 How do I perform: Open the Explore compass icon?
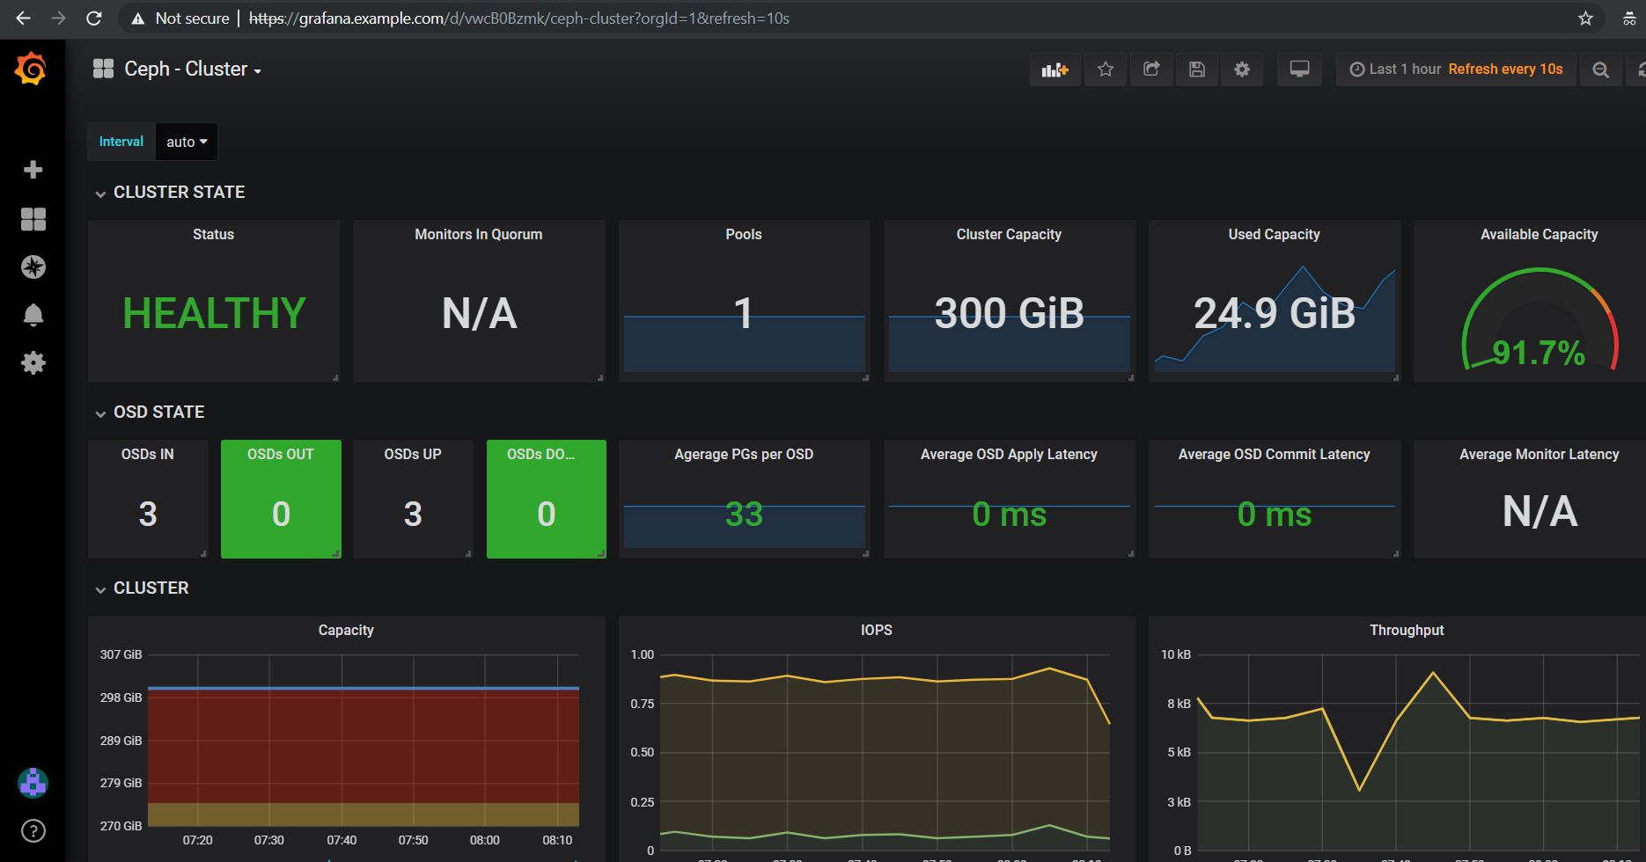coord(33,267)
